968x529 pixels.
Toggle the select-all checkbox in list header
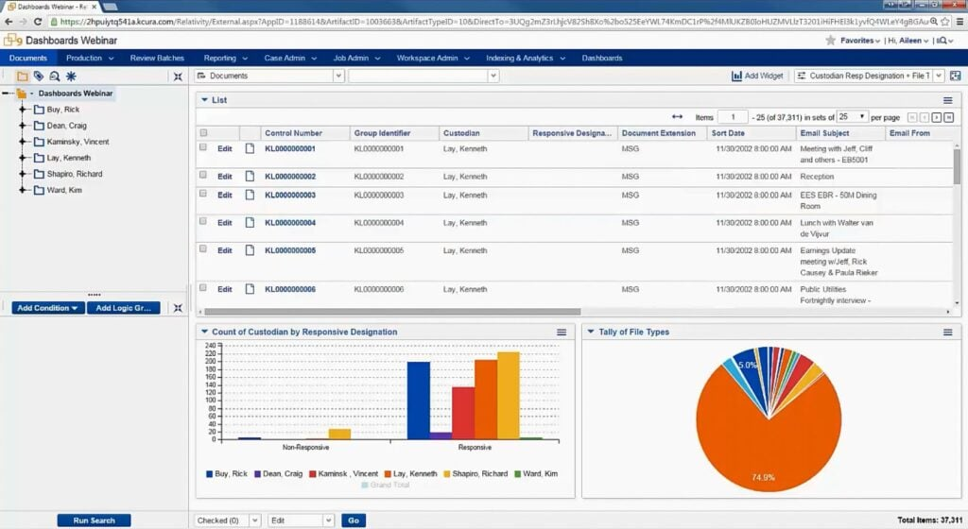coord(204,132)
